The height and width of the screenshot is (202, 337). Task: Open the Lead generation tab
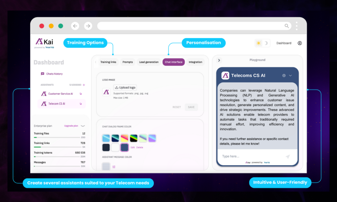click(x=149, y=62)
